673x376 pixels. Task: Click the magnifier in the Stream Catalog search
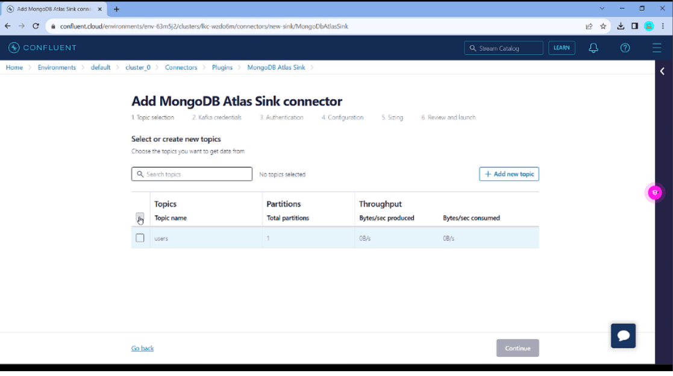(x=474, y=48)
